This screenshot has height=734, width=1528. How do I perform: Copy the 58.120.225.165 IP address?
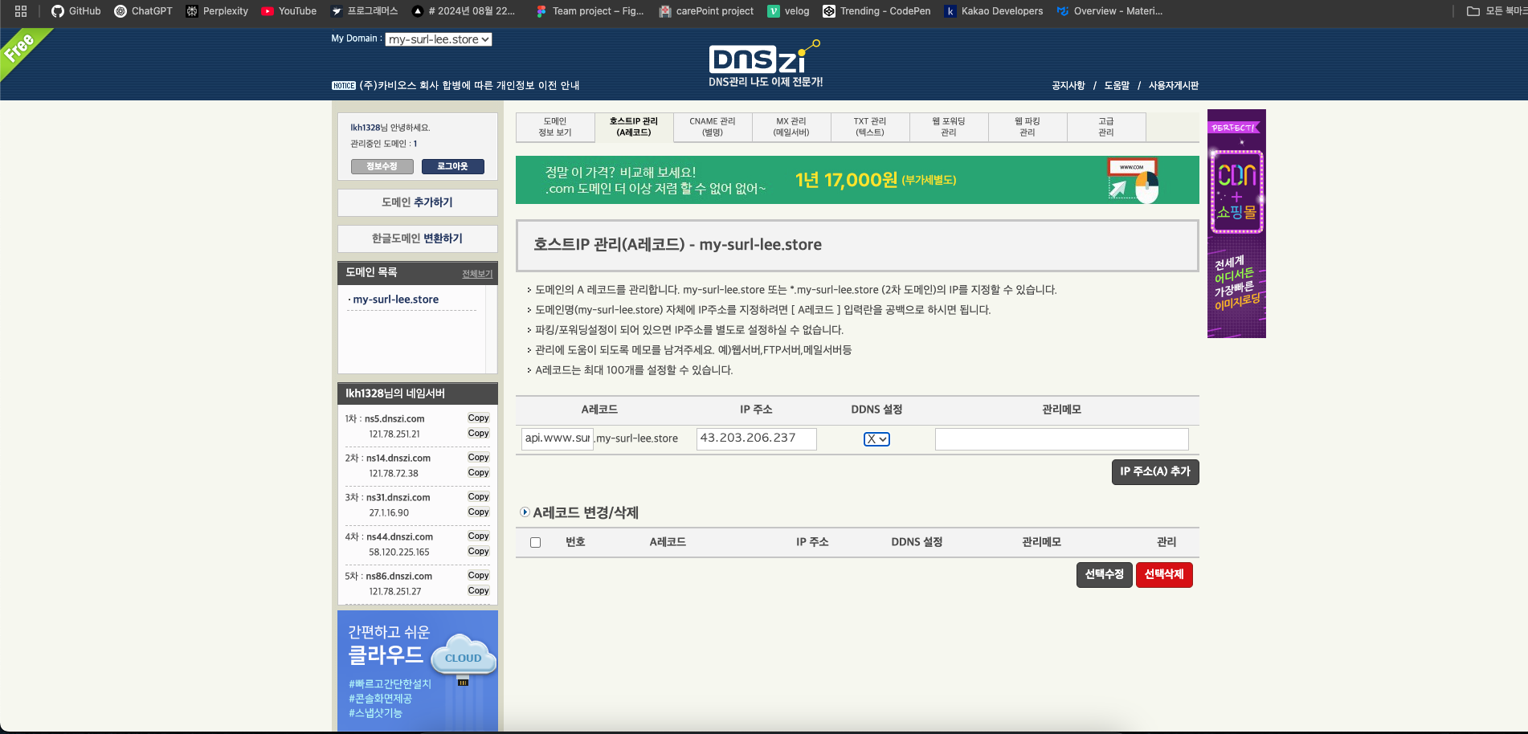478,552
